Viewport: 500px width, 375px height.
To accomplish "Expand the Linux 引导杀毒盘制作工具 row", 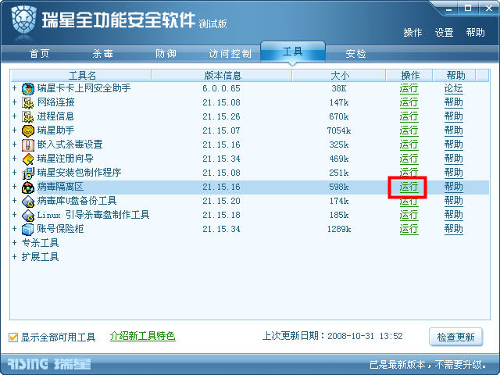I will tap(14, 215).
